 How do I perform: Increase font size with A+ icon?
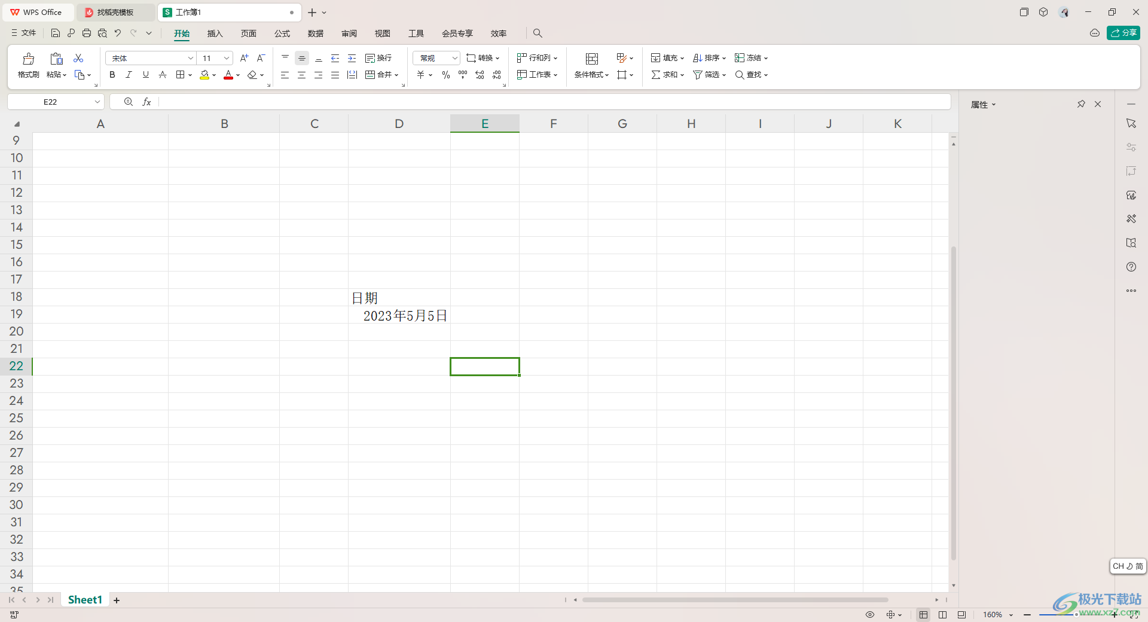click(244, 58)
